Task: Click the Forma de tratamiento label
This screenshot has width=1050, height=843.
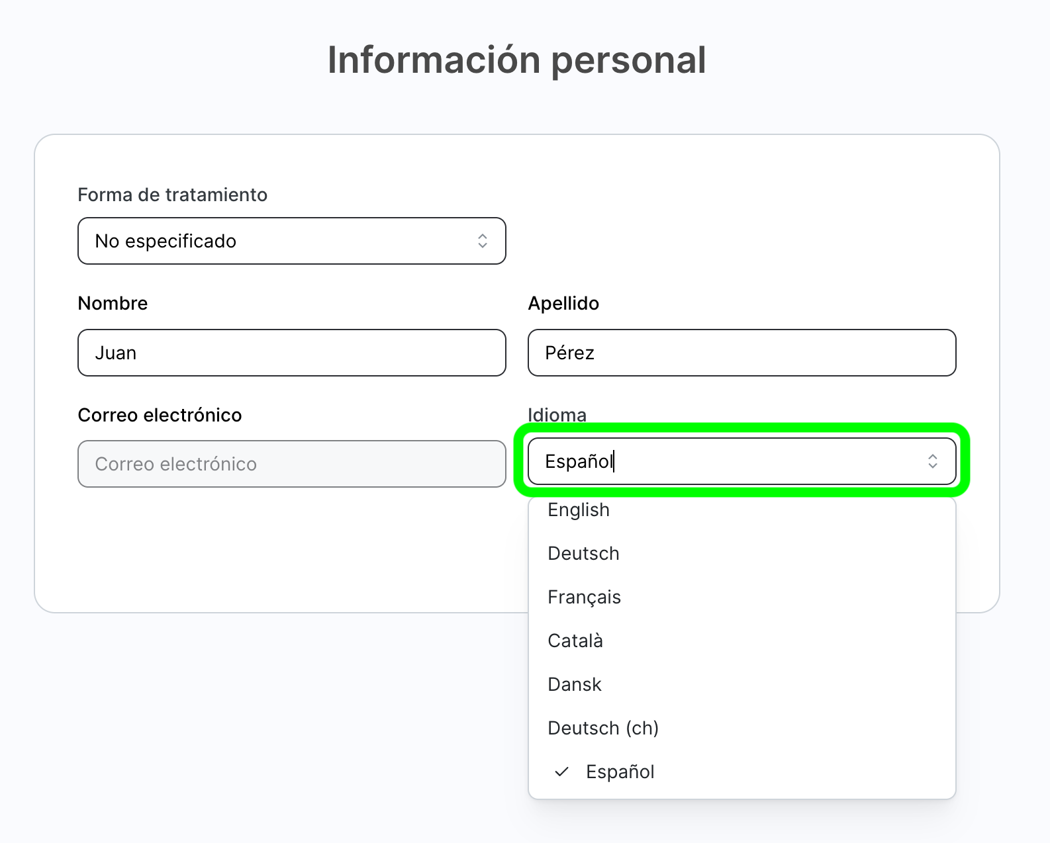Action: tap(173, 195)
